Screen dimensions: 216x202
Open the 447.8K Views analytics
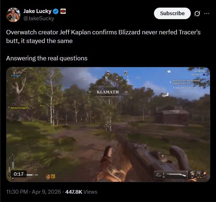81,192
